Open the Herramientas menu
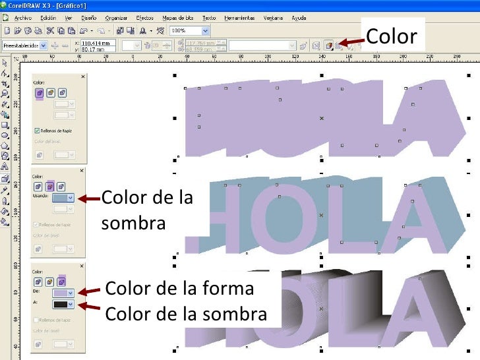Viewport: 480px width, 360px height. coord(239,18)
